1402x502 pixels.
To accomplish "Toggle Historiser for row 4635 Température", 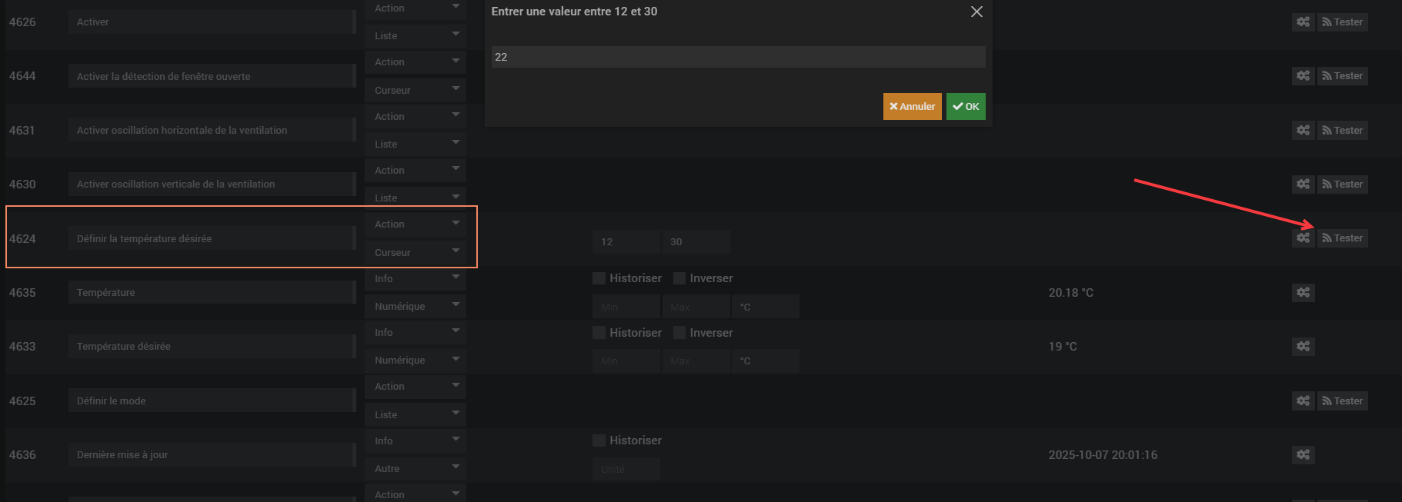I will [599, 278].
